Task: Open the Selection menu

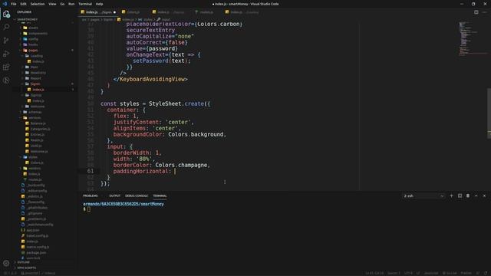Action: (x=38, y=4)
